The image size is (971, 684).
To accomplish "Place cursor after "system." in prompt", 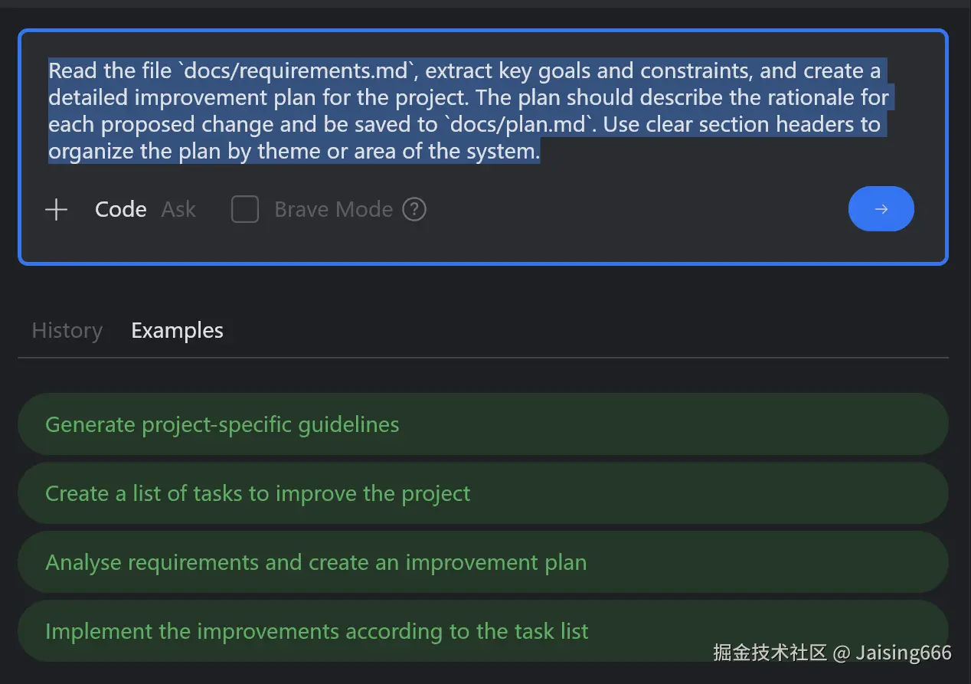I will [x=541, y=152].
